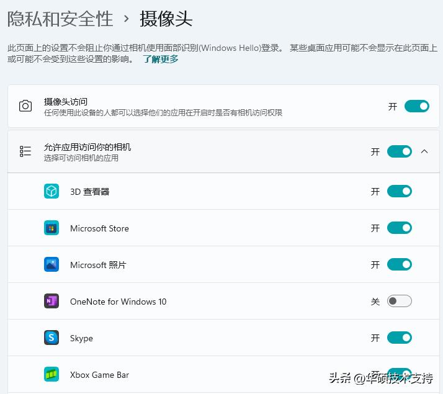The width and height of the screenshot is (443, 394).
Task: Click the 3D 查看器 label
Action: [89, 192]
